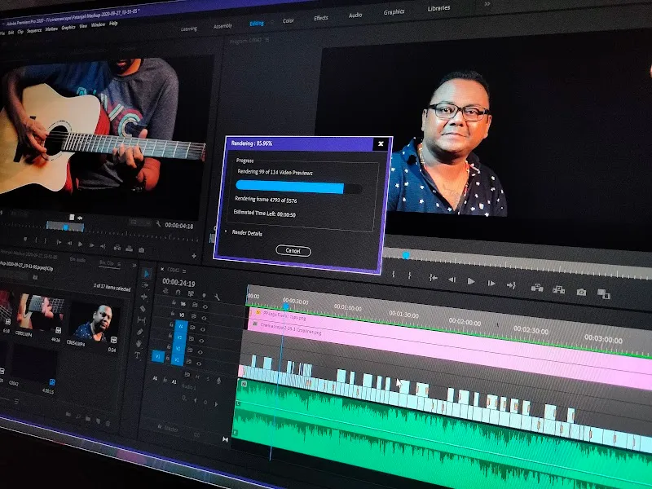
Task: Open timeline display settings wrench
Action: coord(217,297)
